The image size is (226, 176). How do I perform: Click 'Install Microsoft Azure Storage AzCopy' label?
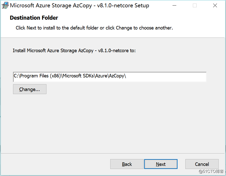(x=74, y=50)
